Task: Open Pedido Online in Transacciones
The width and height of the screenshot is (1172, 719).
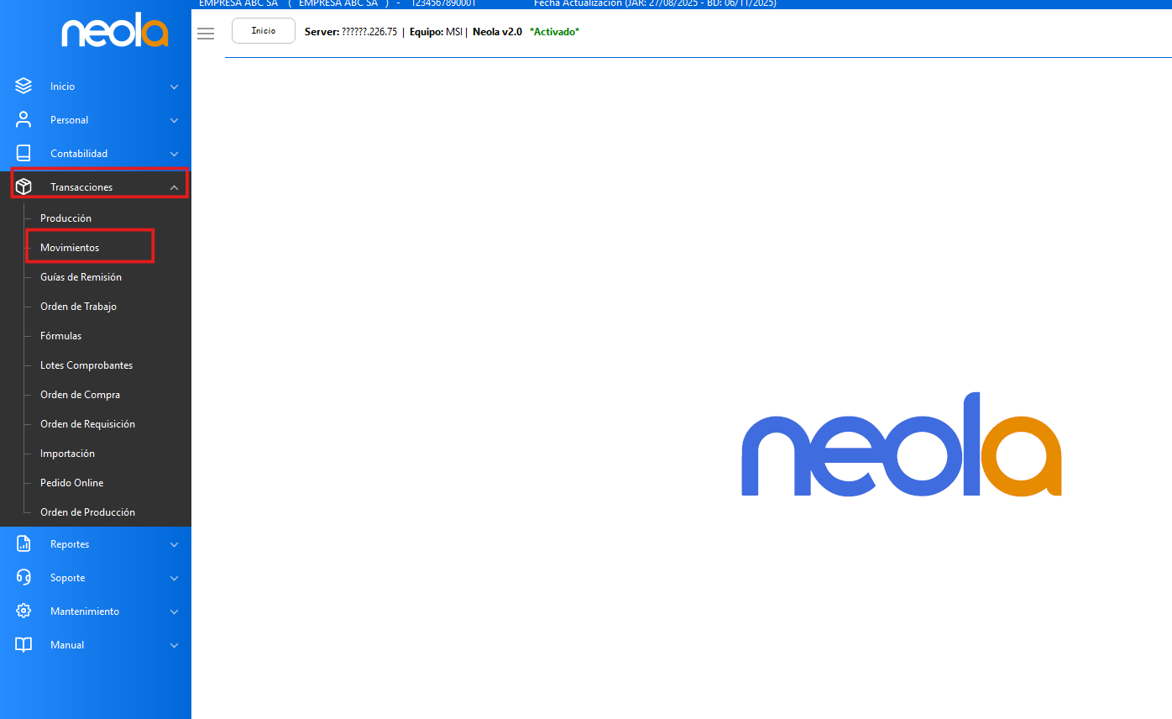Action: click(71, 483)
